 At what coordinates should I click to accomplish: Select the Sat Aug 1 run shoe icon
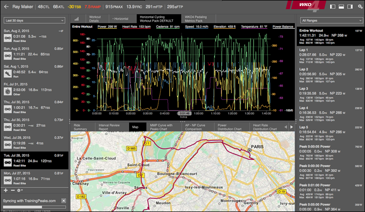coord(8,74)
